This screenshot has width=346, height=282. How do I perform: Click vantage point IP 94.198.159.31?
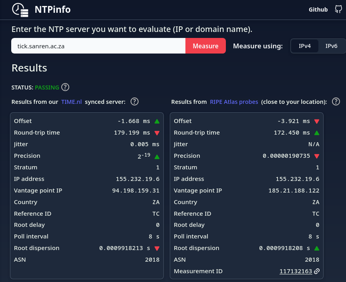pos(136,191)
